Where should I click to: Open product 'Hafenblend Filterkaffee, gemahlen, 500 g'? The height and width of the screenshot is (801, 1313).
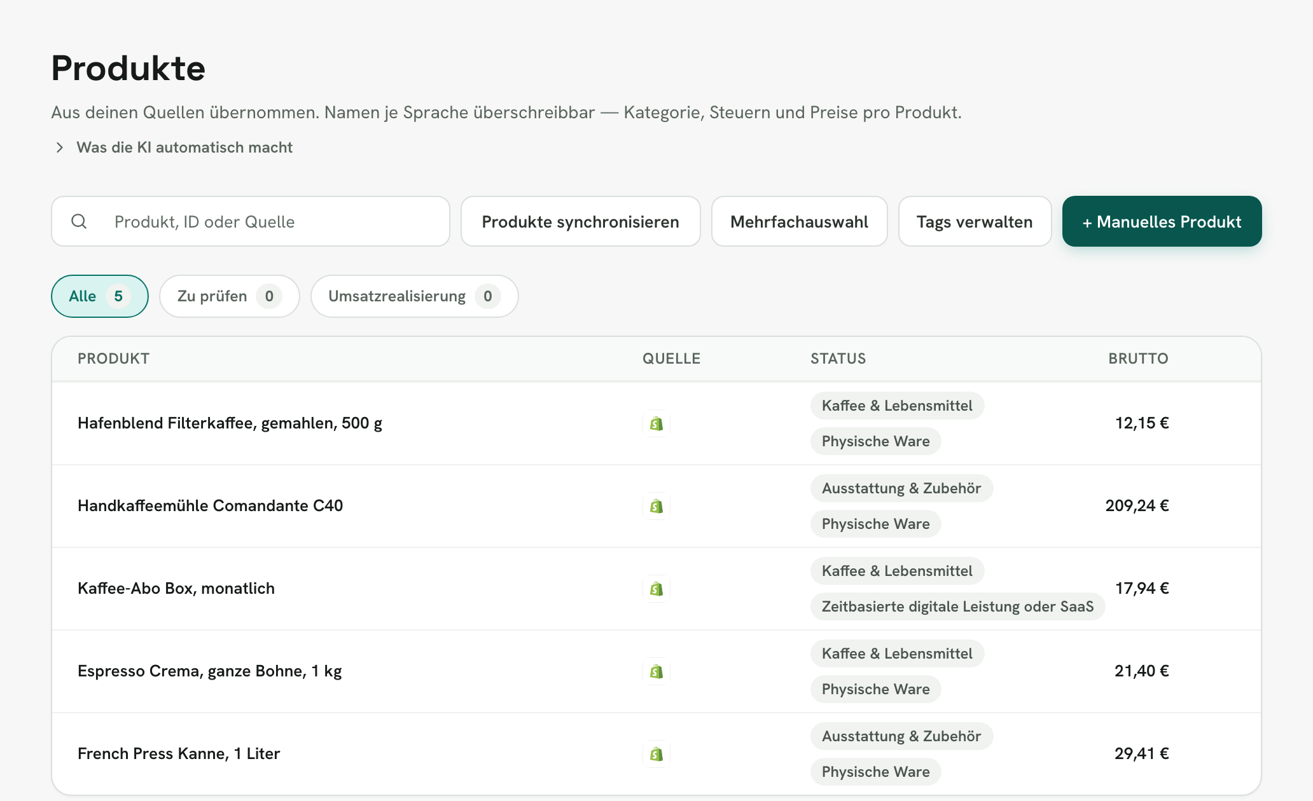coord(230,423)
